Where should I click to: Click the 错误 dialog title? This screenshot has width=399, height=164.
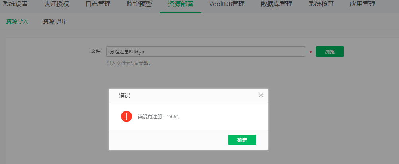125,95
